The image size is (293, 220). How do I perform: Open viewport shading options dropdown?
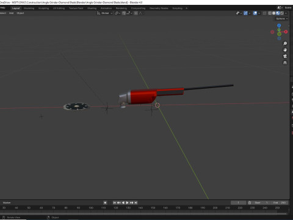tap(286, 13)
